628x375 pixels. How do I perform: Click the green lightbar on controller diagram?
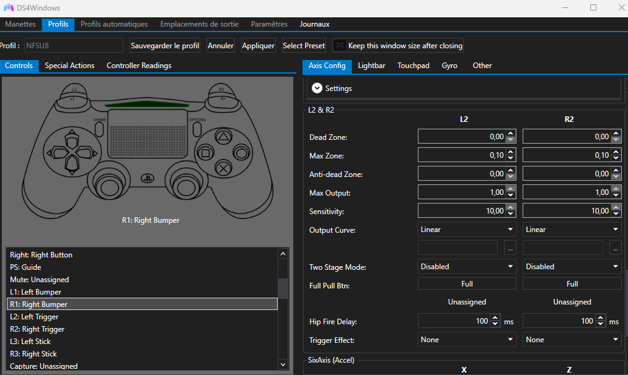148,104
